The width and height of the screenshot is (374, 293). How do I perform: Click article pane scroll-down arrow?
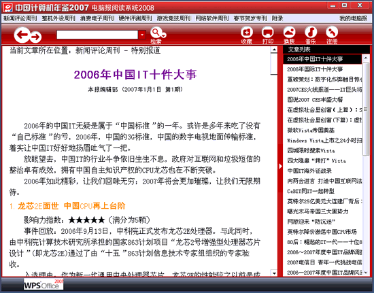pyautogui.click(x=274, y=273)
